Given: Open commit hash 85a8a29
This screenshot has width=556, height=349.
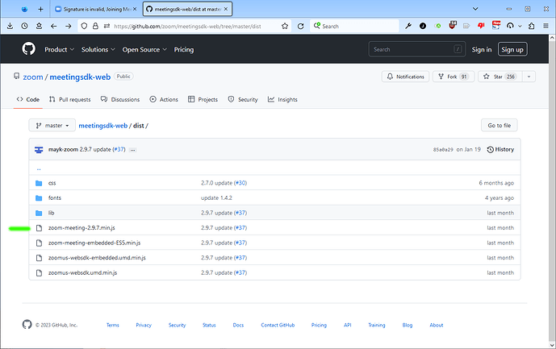Looking at the screenshot, I should tap(443, 150).
